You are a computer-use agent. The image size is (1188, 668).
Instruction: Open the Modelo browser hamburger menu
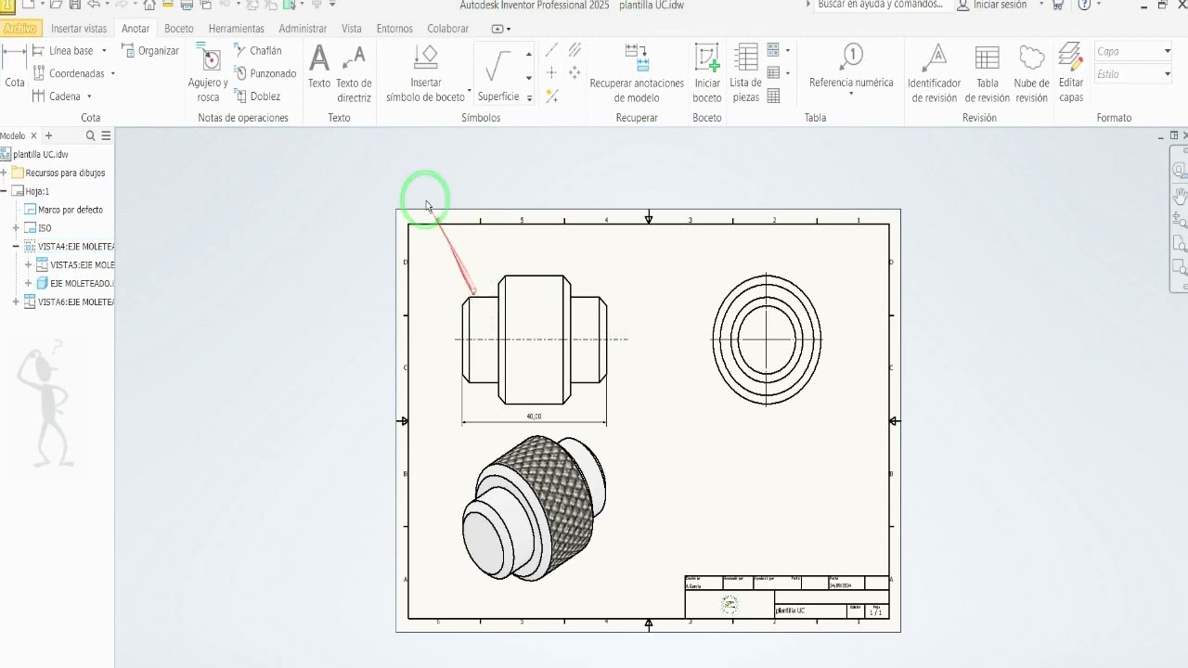click(107, 135)
